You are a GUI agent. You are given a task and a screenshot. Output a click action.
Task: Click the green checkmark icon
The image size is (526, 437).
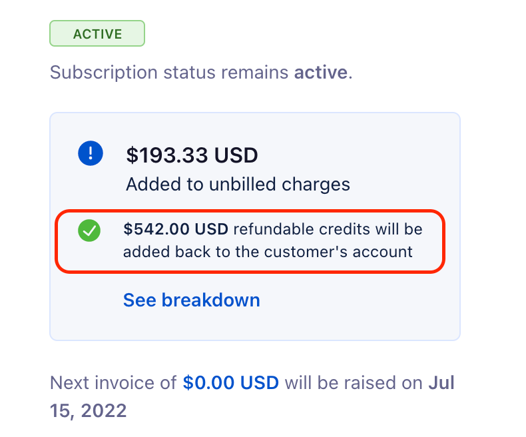point(89,230)
